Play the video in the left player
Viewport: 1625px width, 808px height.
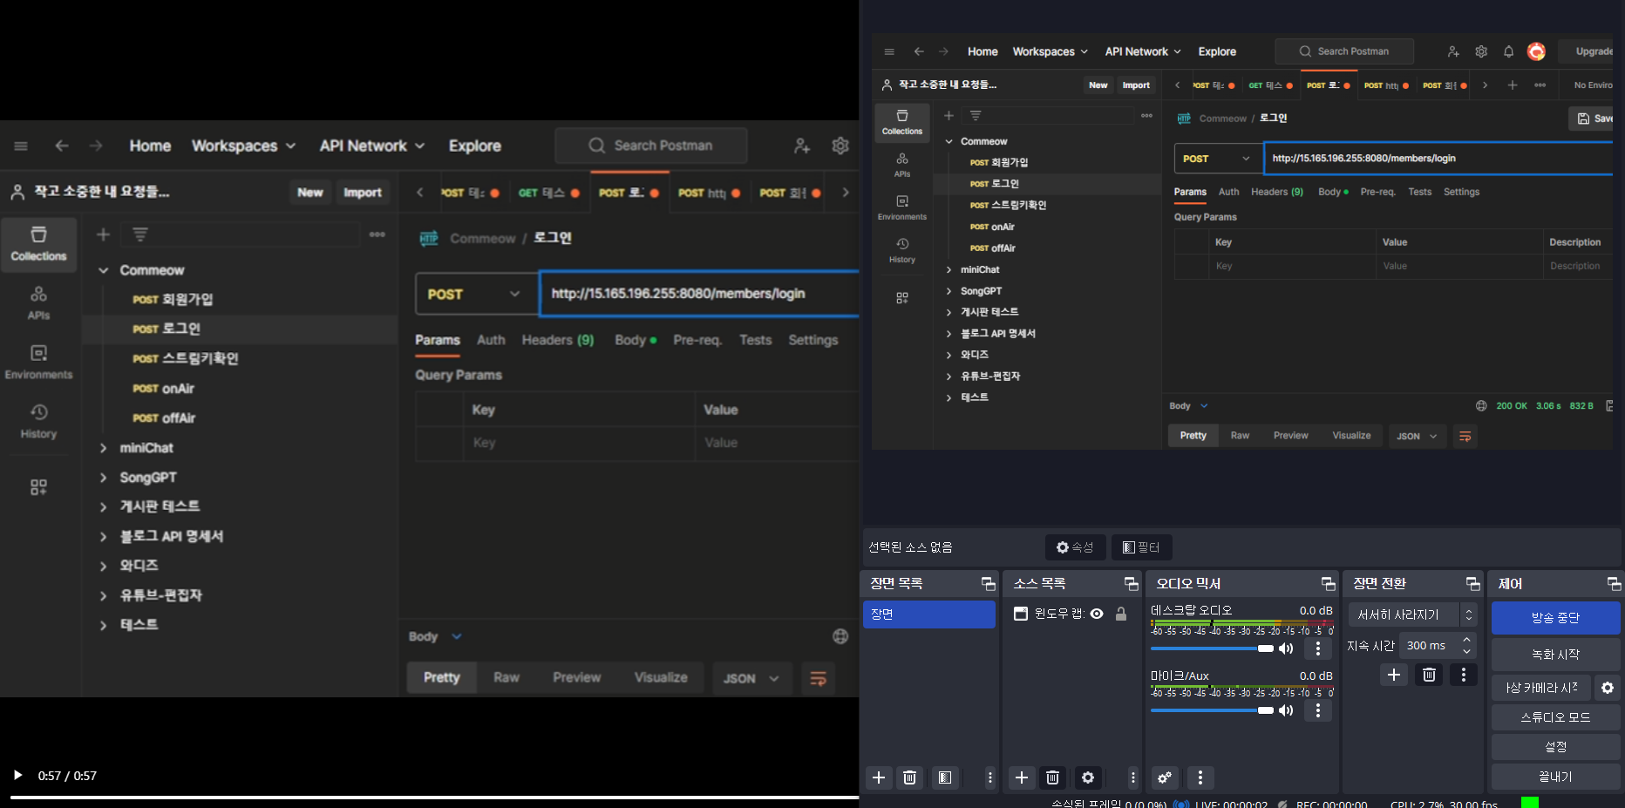coord(17,775)
